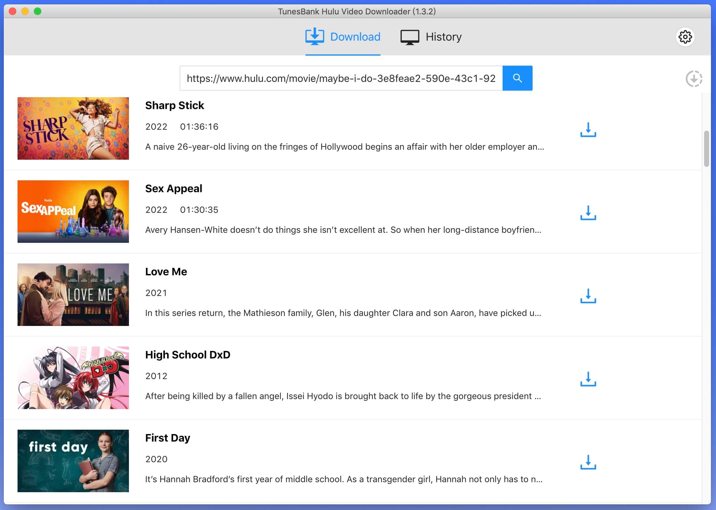Download the Sex Appeal movie

point(588,213)
